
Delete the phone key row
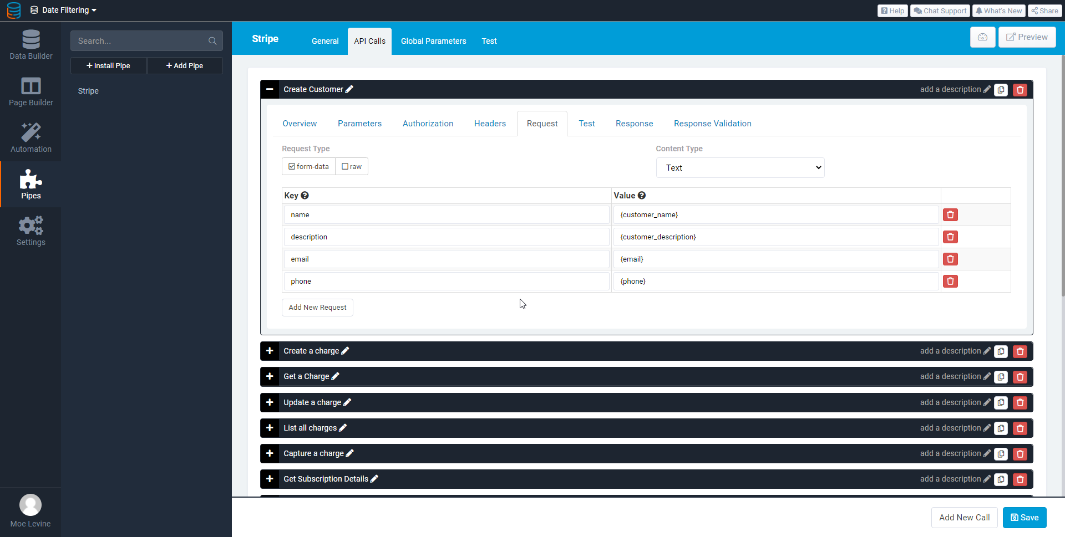[950, 282]
